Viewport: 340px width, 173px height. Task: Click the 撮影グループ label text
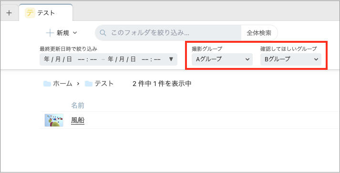coord(207,49)
